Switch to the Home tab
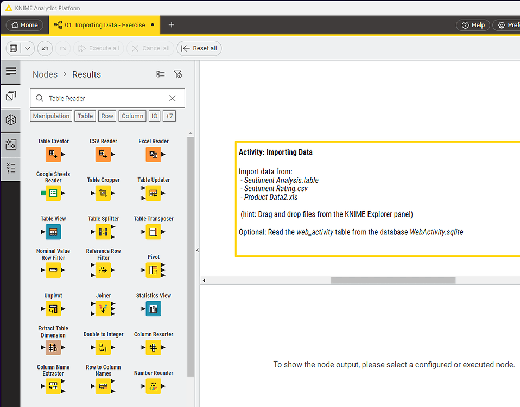This screenshot has height=407, width=520. (24, 25)
